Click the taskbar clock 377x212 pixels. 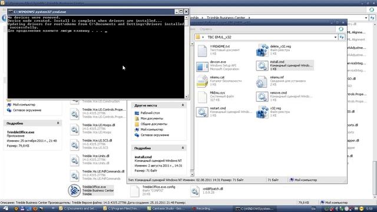click(370, 208)
